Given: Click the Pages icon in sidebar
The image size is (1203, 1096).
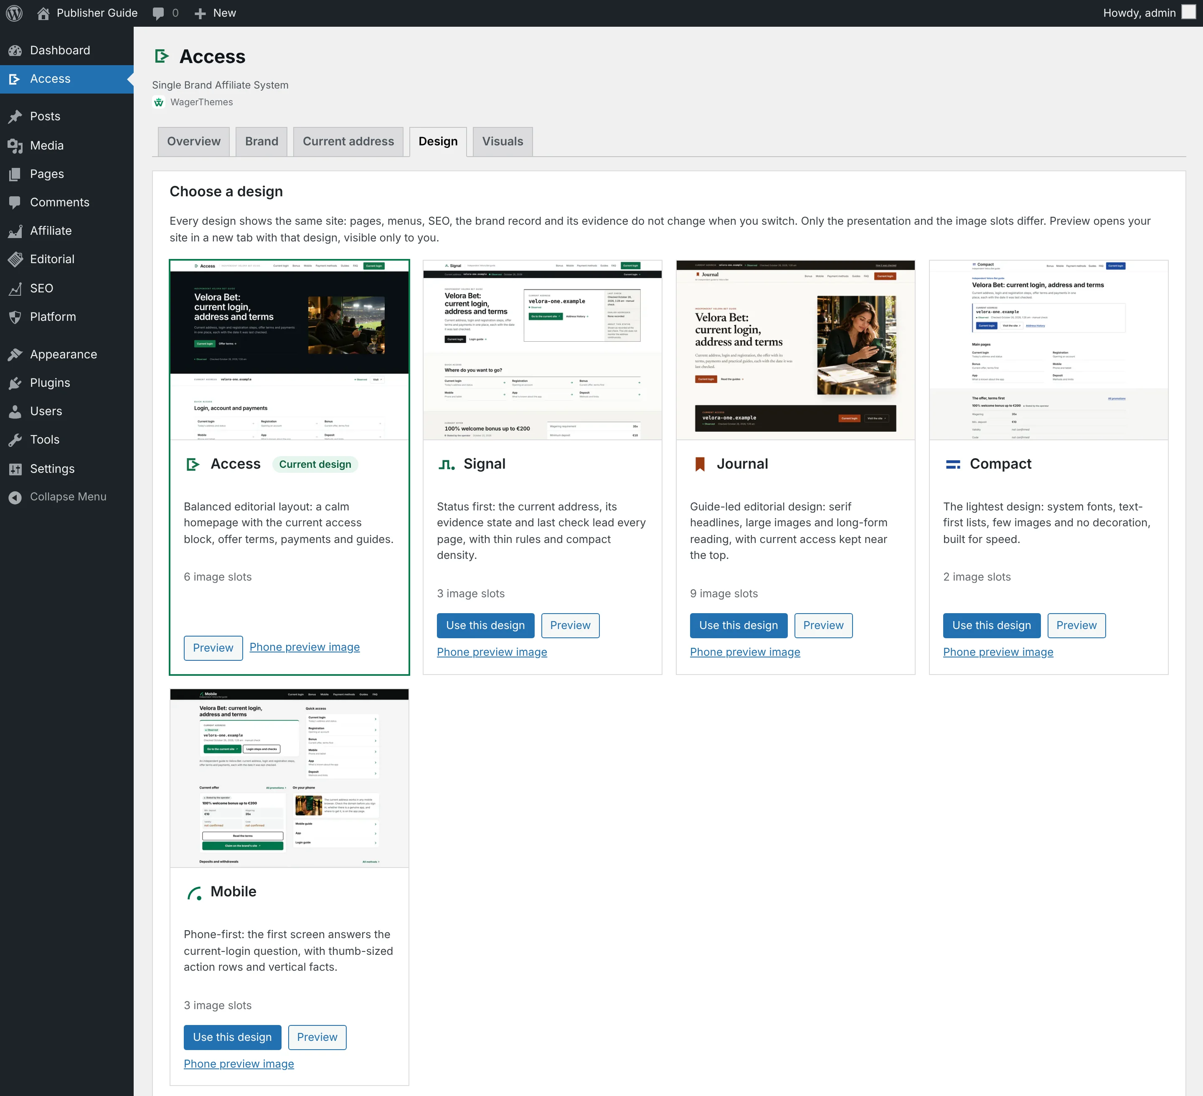Looking at the screenshot, I should pos(15,174).
